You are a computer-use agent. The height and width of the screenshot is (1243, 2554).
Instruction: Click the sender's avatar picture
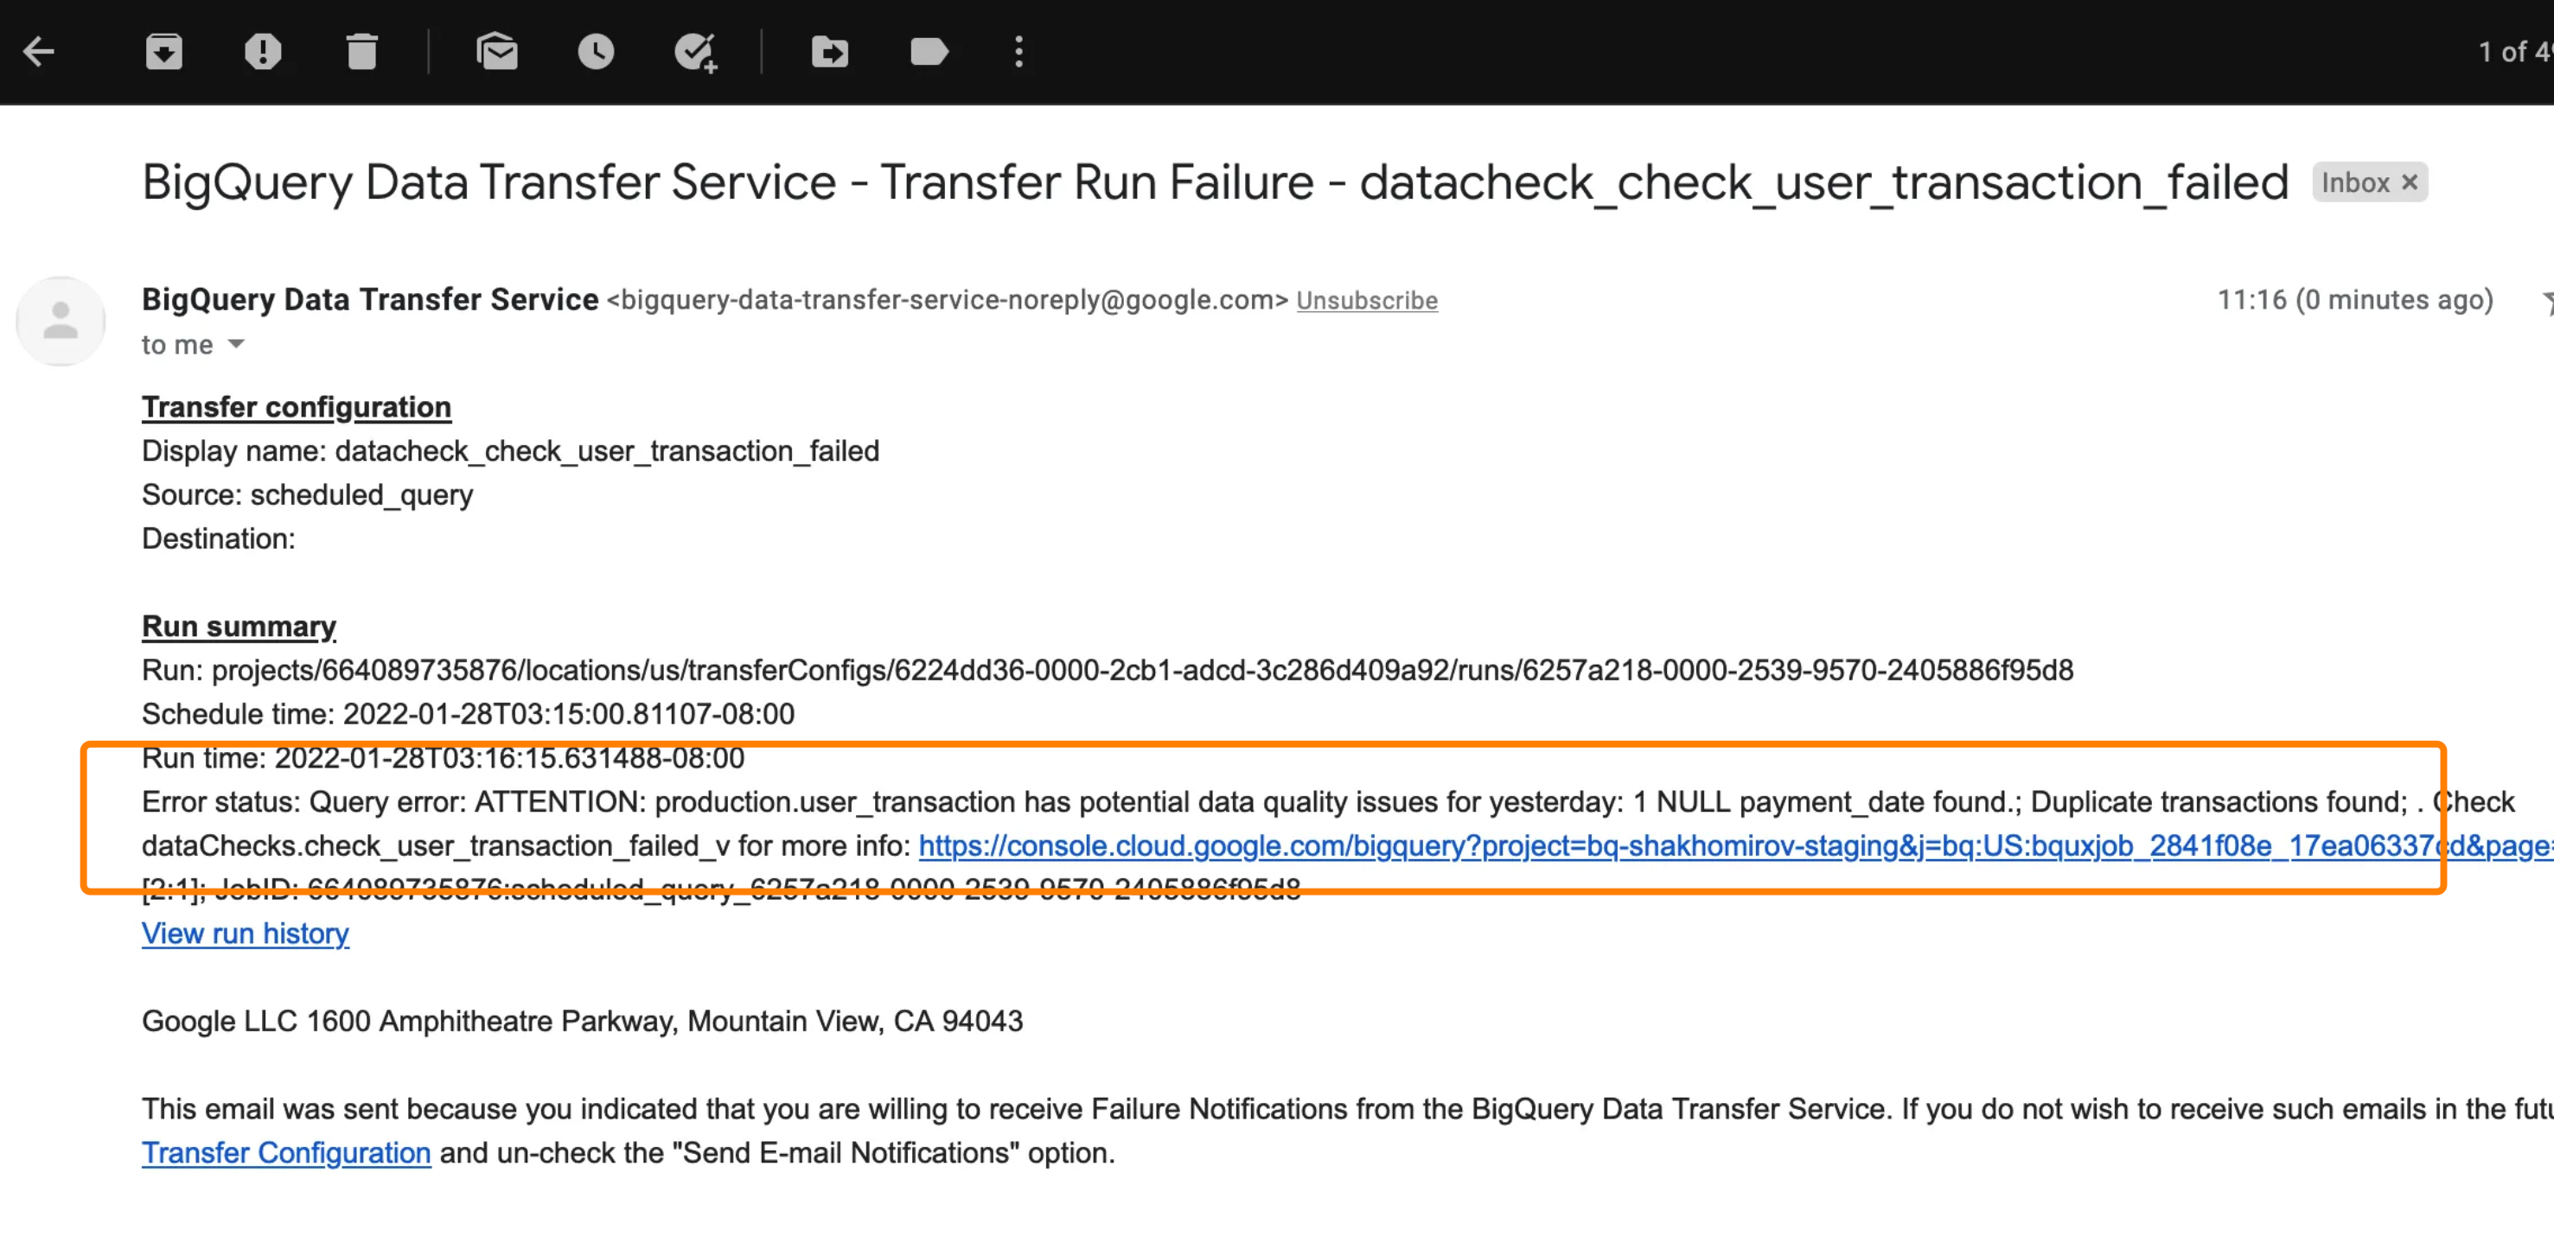click(x=61, y=322)
